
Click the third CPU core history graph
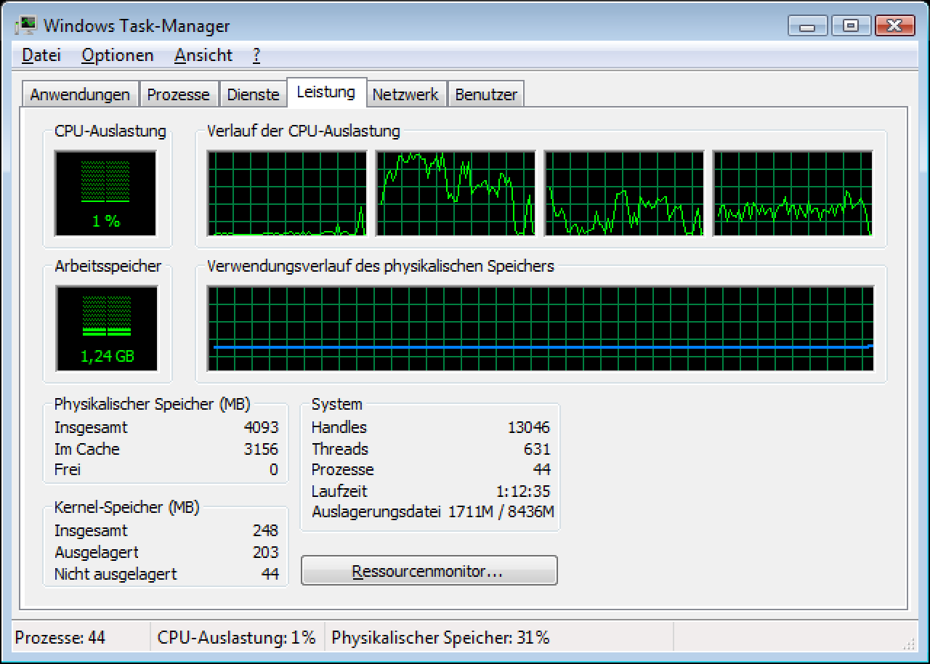coord(623,193)
